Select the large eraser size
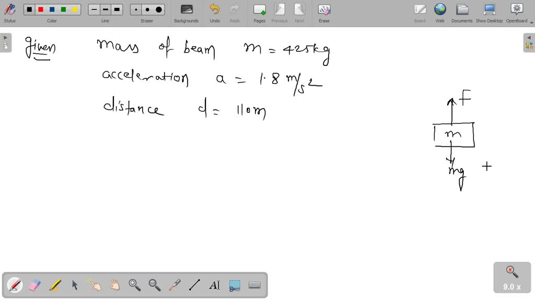The height and width of the screenshot is (301, 535). point(159,9)
